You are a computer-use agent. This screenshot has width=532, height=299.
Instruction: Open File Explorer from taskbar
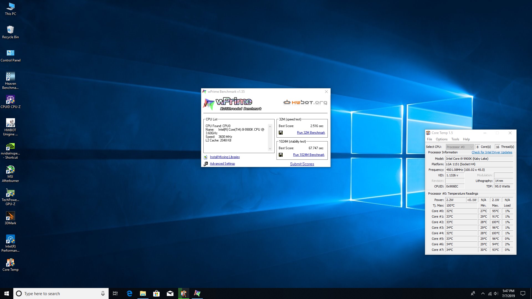pyautogui.click(x=143, y=293)
